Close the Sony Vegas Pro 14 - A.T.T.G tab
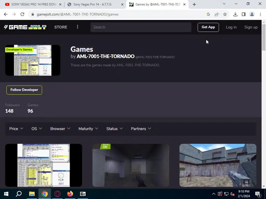266x199 pixels. [122, 5]
